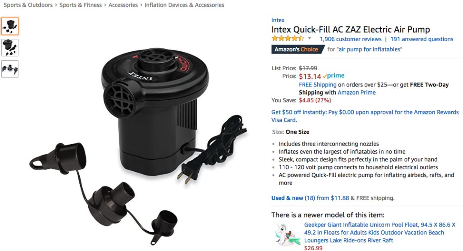Click the star rating icons

click(x=288, y=39)
